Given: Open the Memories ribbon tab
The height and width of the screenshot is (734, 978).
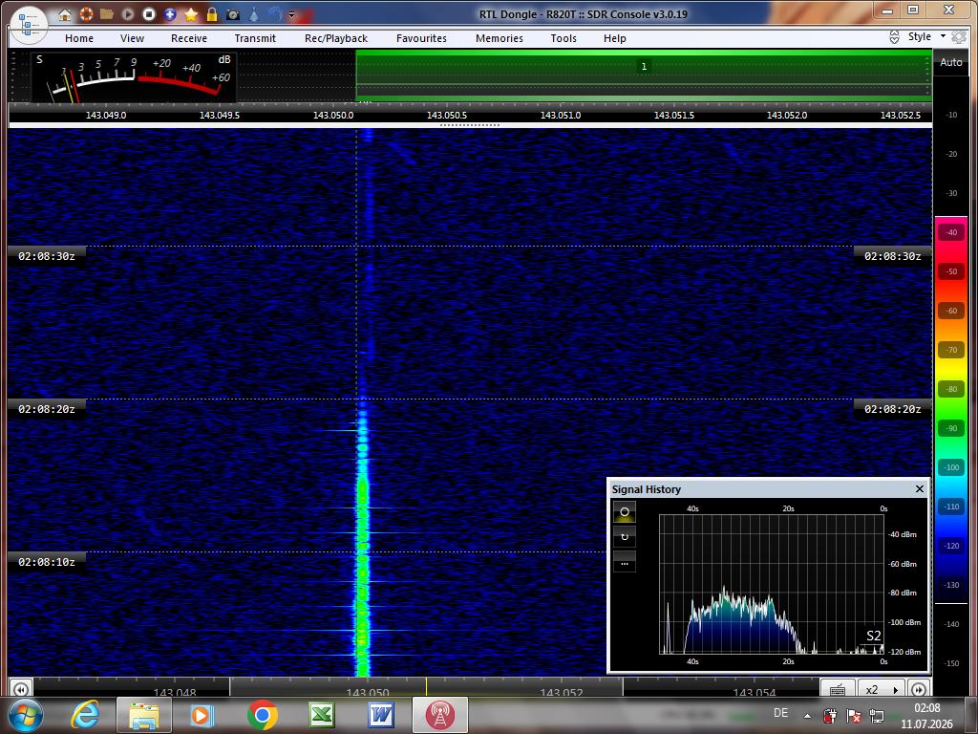Looking at the screenshot, I should click(x=500, y=38).
